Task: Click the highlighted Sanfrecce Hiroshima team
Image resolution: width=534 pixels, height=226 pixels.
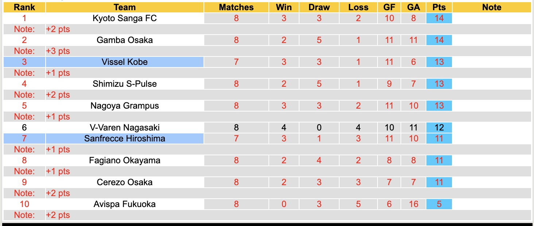Action: [124, 139]
